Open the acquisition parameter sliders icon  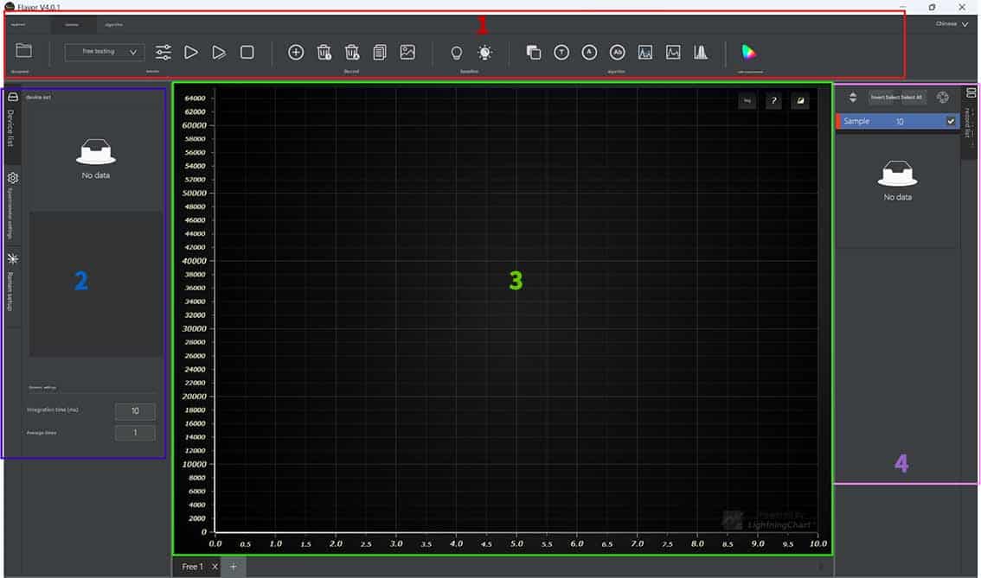(x=163, y=53)
